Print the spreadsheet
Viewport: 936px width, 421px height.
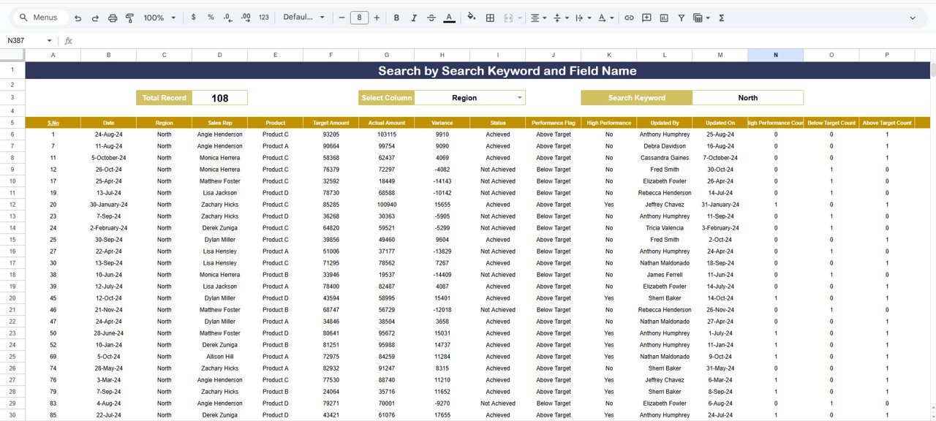tap(113, 18)
